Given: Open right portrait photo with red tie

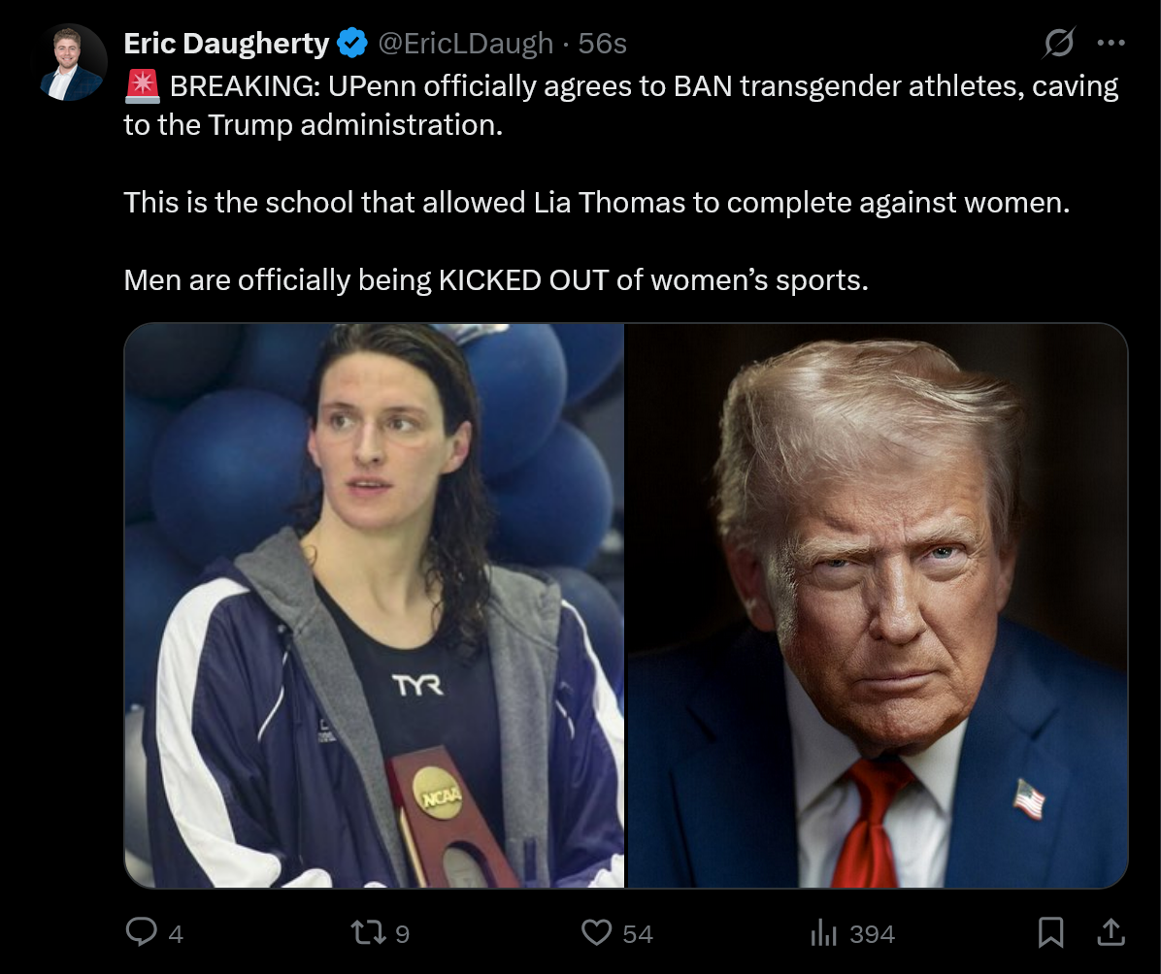Looking at the screenshot, I should pyautogui.click(x=878, y=605).
